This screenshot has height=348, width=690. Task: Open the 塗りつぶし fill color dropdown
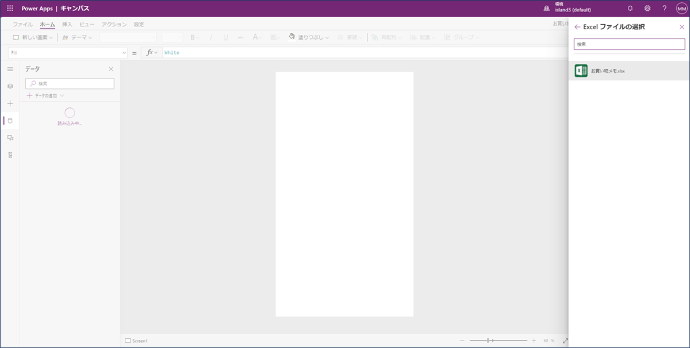point(309,37)
